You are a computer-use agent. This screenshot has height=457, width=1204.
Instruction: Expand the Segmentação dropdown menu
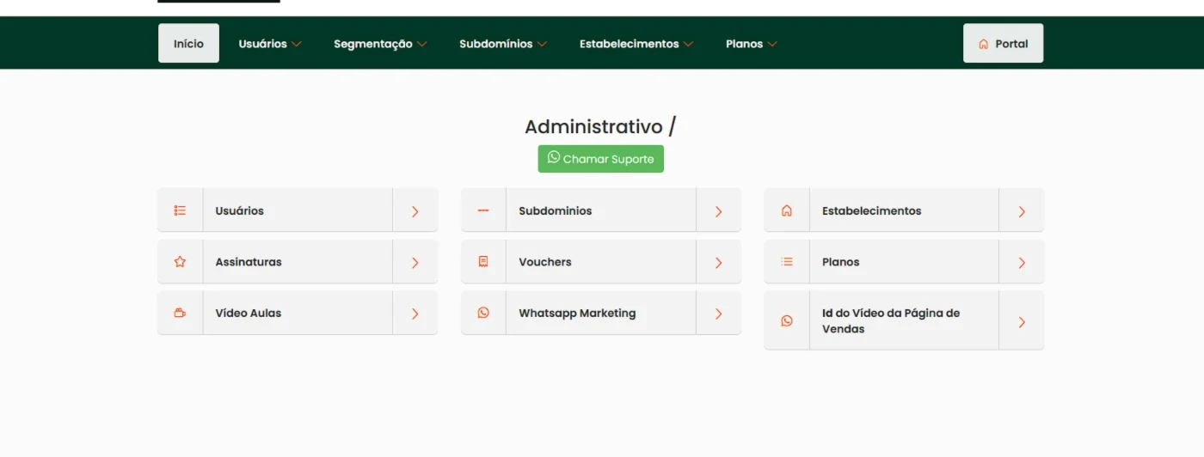pyautogui.click(x=380, y=44)
